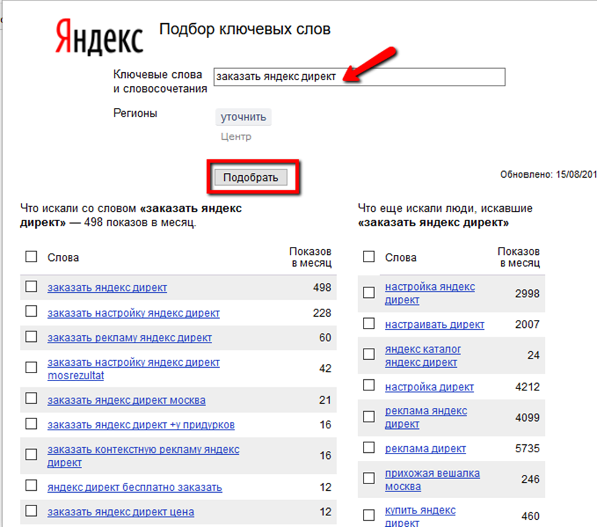
Task: Click the Yandex logo
Action: (99, 36)
